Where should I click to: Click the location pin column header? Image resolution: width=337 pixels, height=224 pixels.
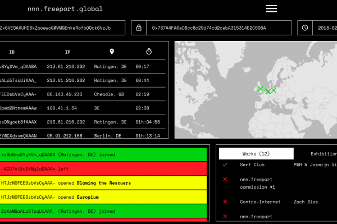click(112, 52)
